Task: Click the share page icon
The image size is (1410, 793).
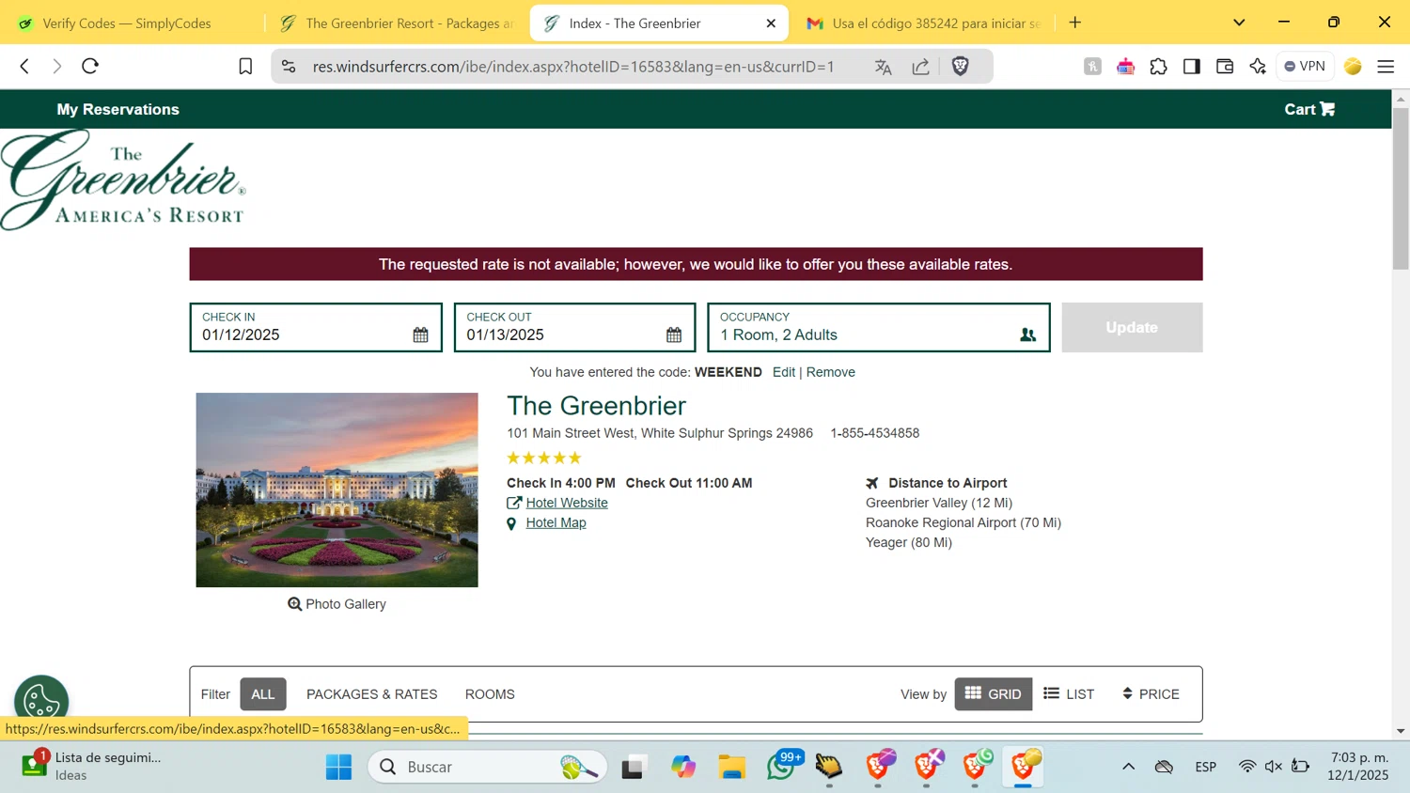Action: click(x=921, y=67)
